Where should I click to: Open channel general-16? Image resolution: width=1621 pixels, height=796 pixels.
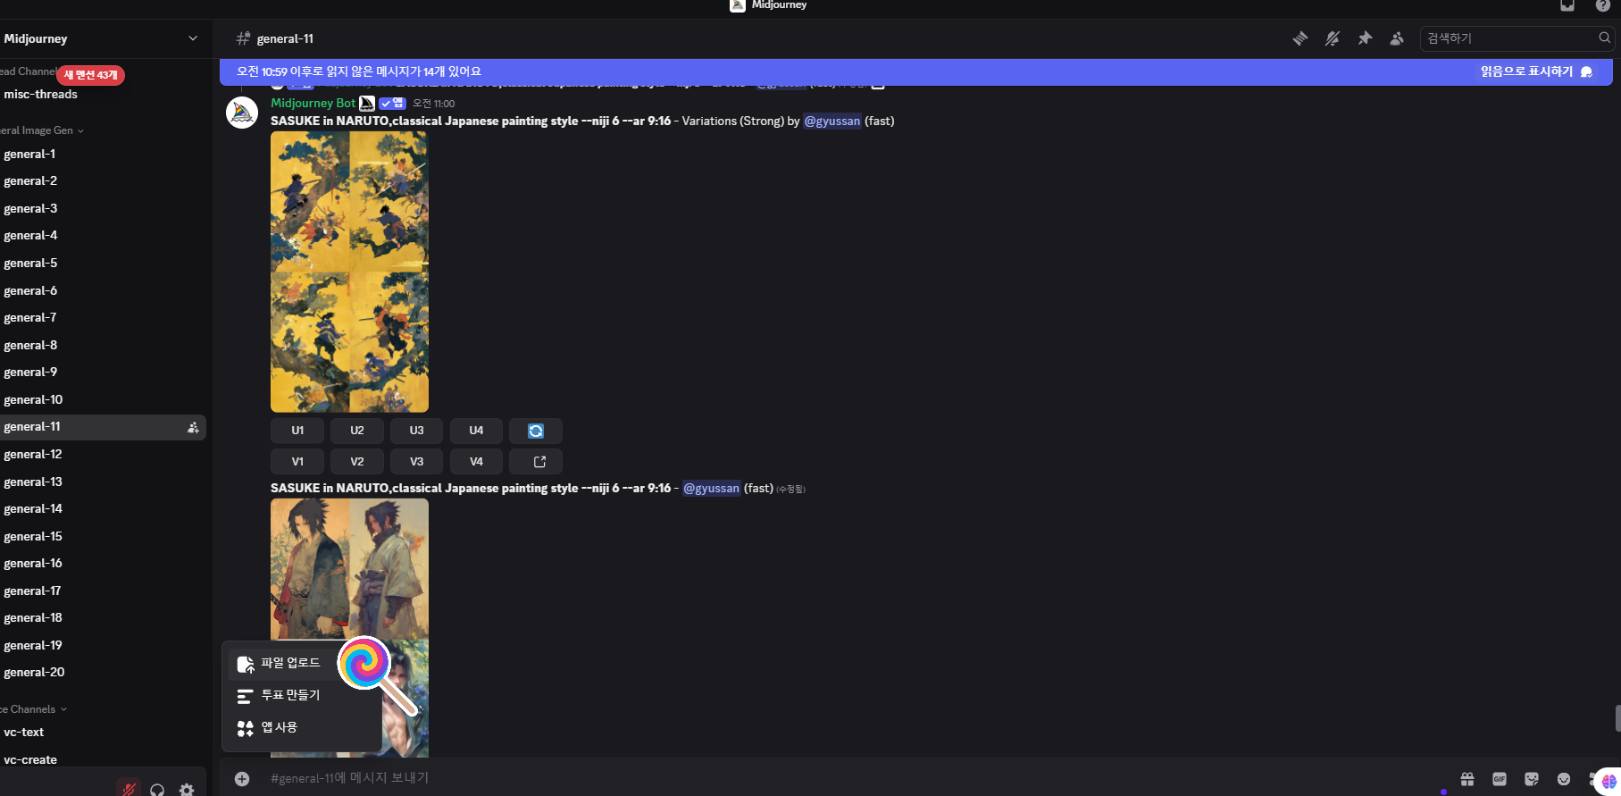pos(33,563)
